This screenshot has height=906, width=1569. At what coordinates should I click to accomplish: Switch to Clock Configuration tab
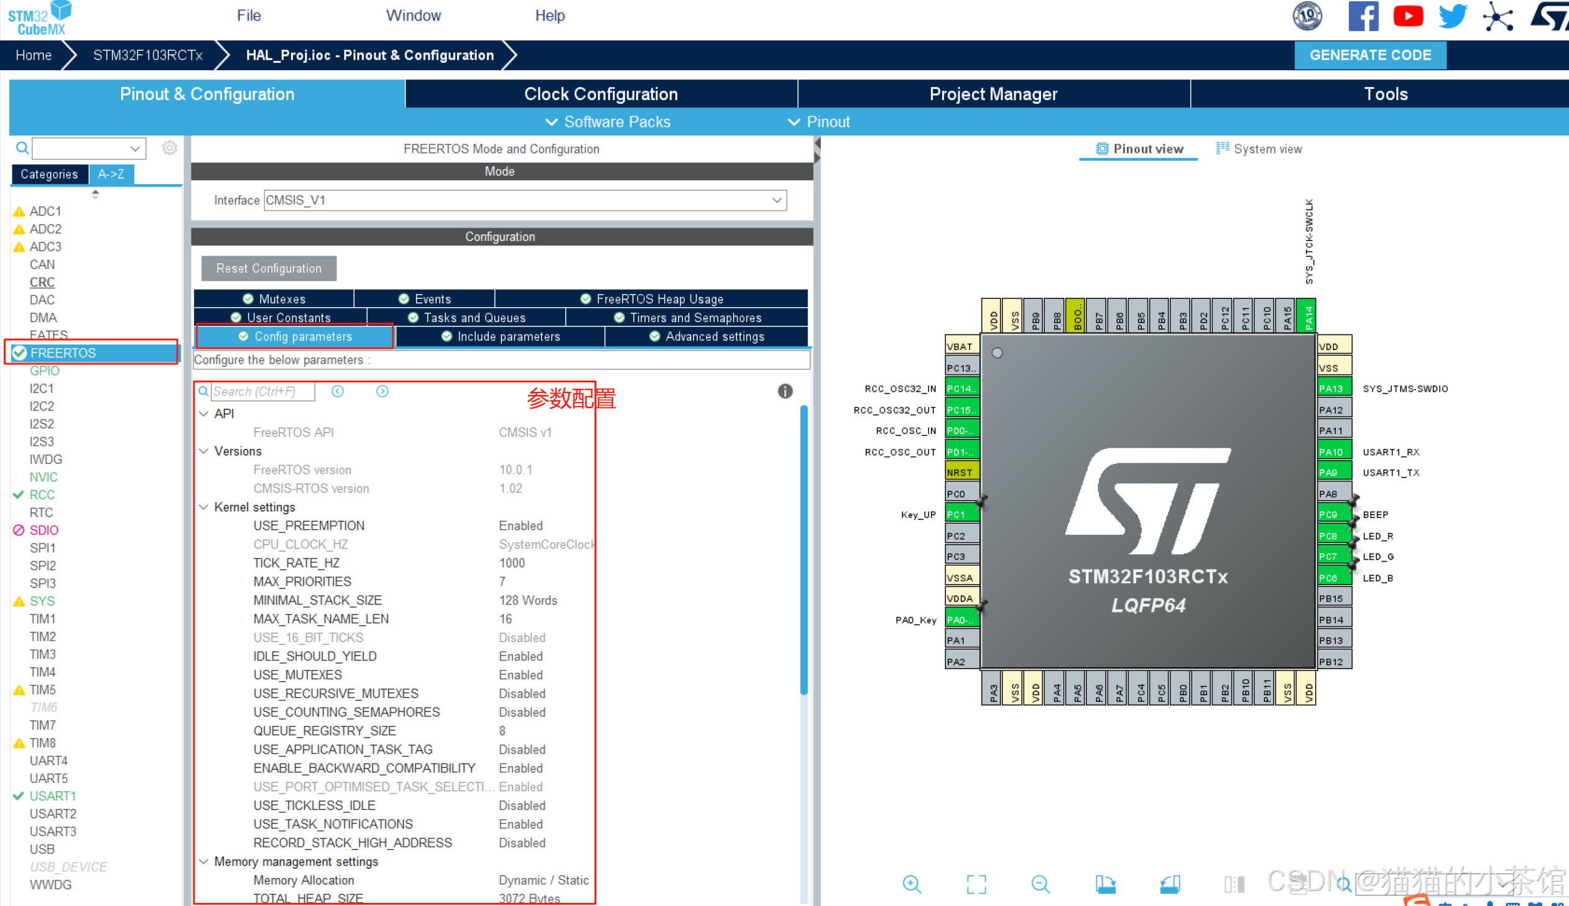coord(601,94)
